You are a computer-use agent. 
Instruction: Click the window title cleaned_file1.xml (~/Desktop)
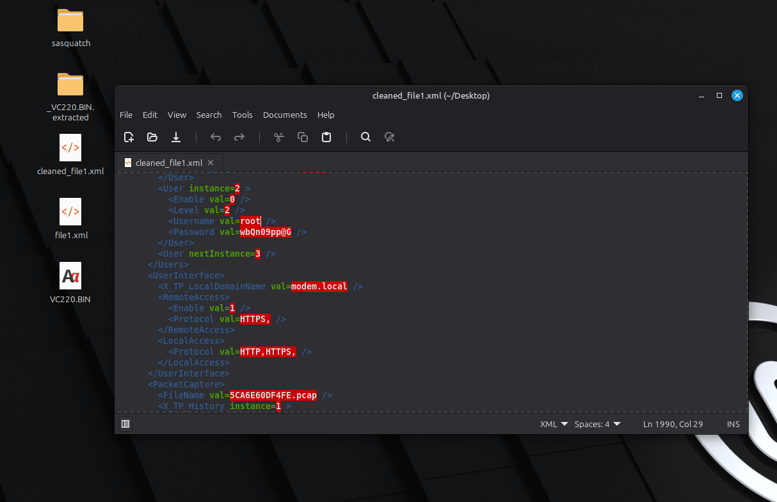click(x=431, y=95)
